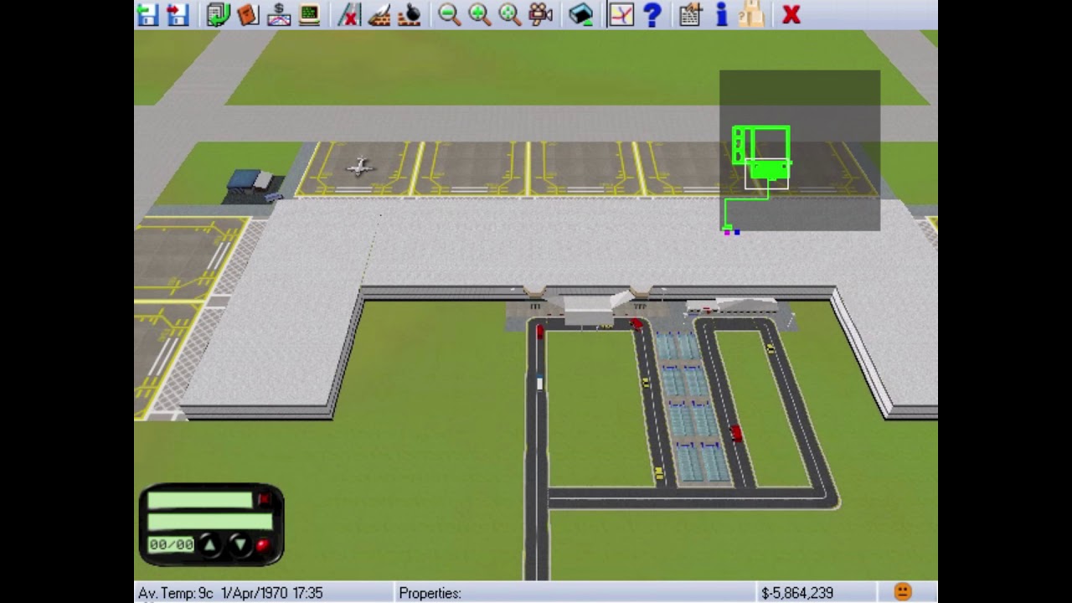Open the contracts documents icon with green arrow
This screenshot has width=1072, height=603.
click(219, 14)
